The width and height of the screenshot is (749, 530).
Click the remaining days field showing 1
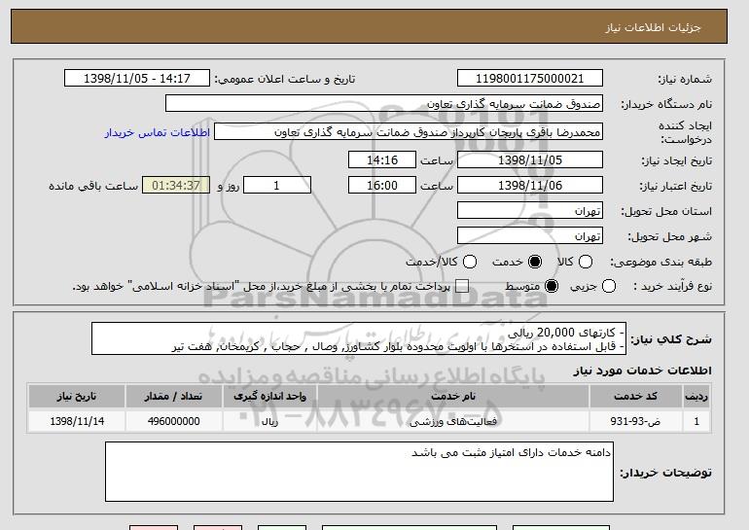(x=277, y=186)
